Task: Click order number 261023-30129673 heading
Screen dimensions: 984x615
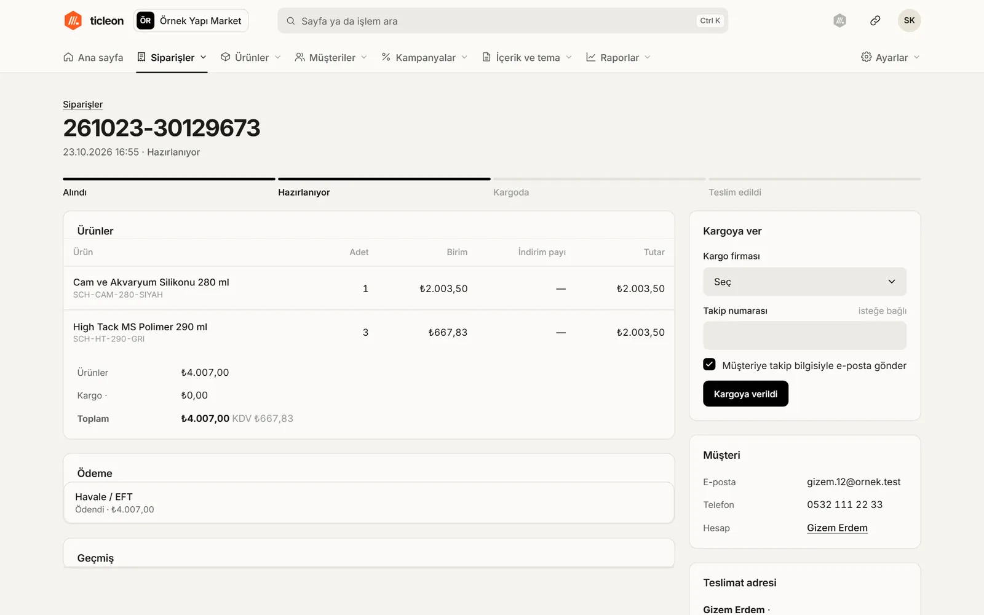Action: pyautogui.click(x=162, y=128)
